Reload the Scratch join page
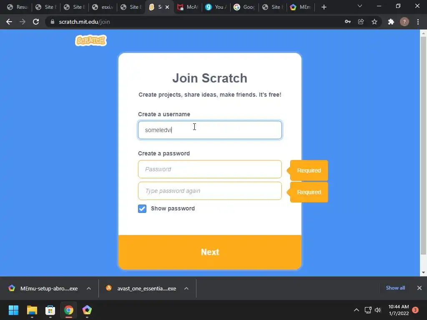The height and width of the screenshot is (320, 427). (36, 22)
